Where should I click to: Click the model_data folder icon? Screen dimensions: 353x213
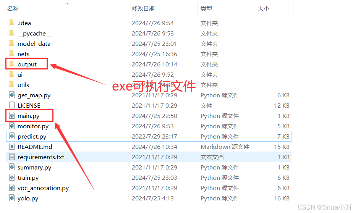point(12,44)
